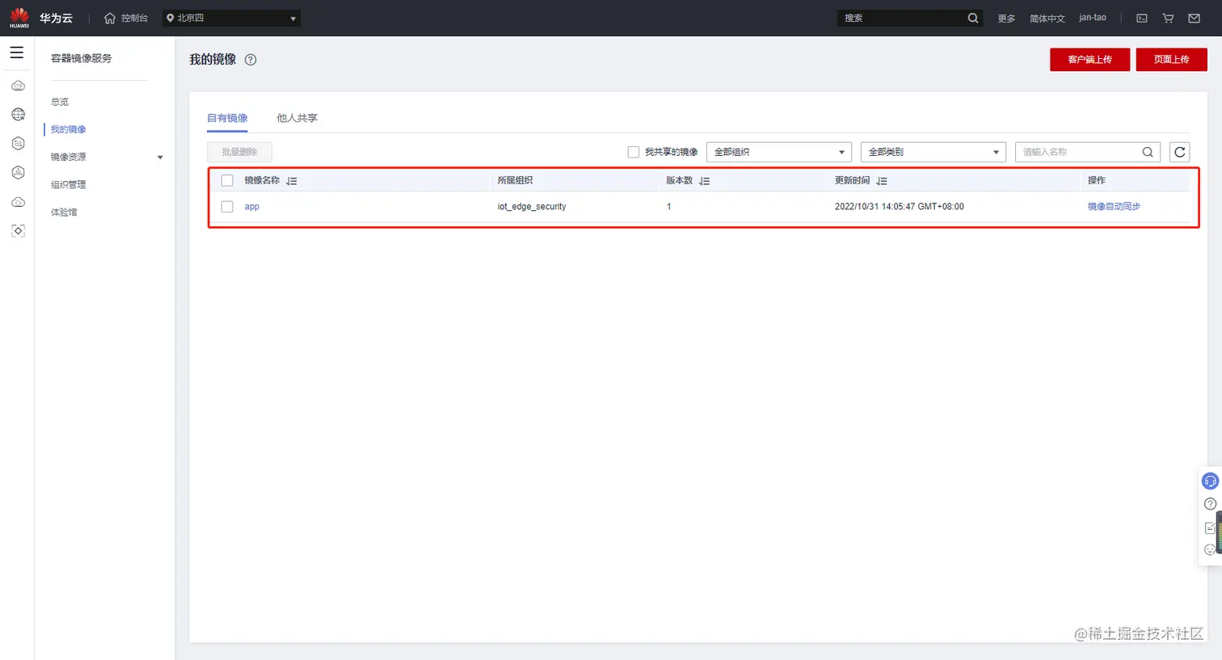
Task: Sort by 版本数 column icon
Action: pos(705,181)
